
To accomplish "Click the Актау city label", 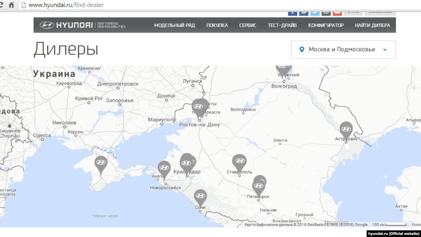I will [x=401, y=207].
